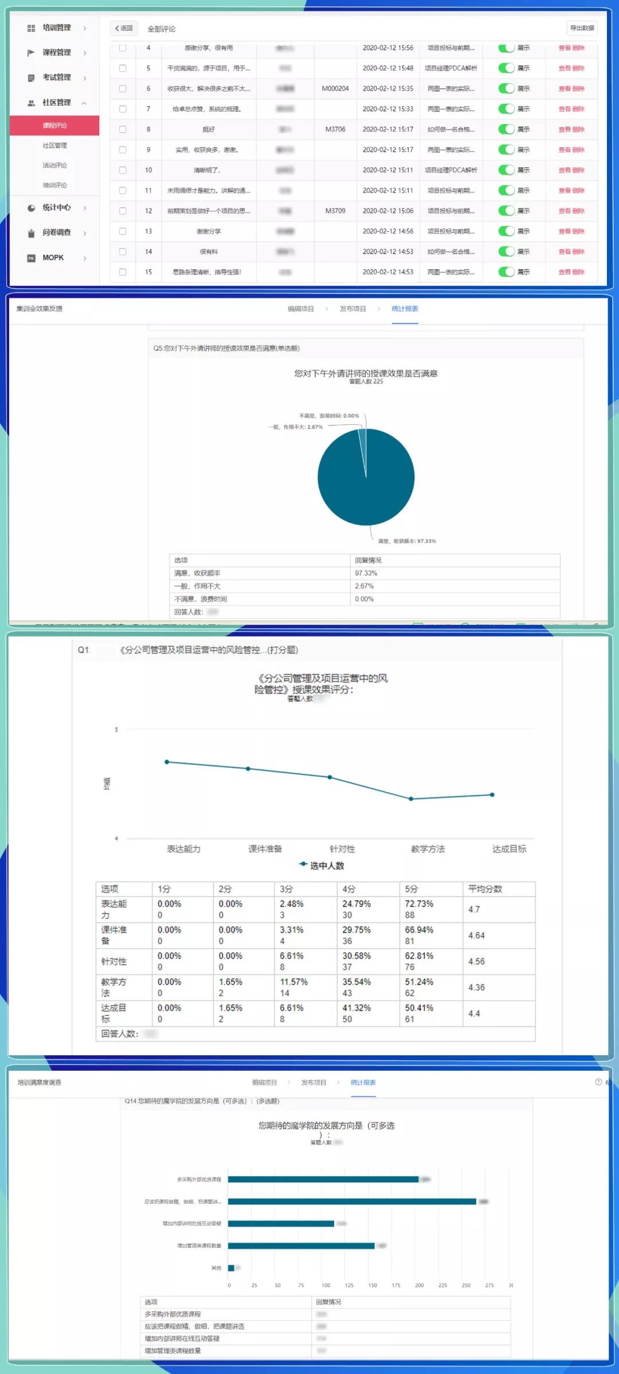Viewport: 619px width, 1374px height.
Task: Select the checkbox for comment row 12
Action: click(x=123, y=211)
